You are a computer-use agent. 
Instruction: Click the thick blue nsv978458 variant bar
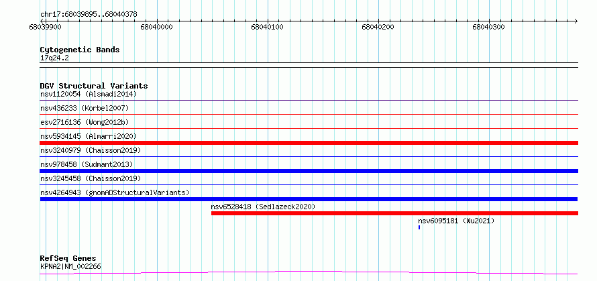tap(309, 171)
